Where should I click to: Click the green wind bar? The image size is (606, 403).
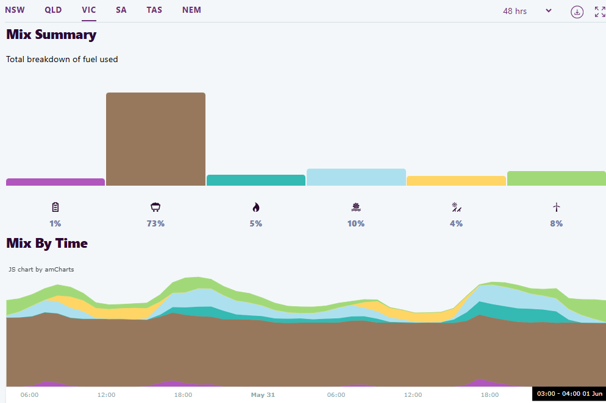(x=556, y=178)
